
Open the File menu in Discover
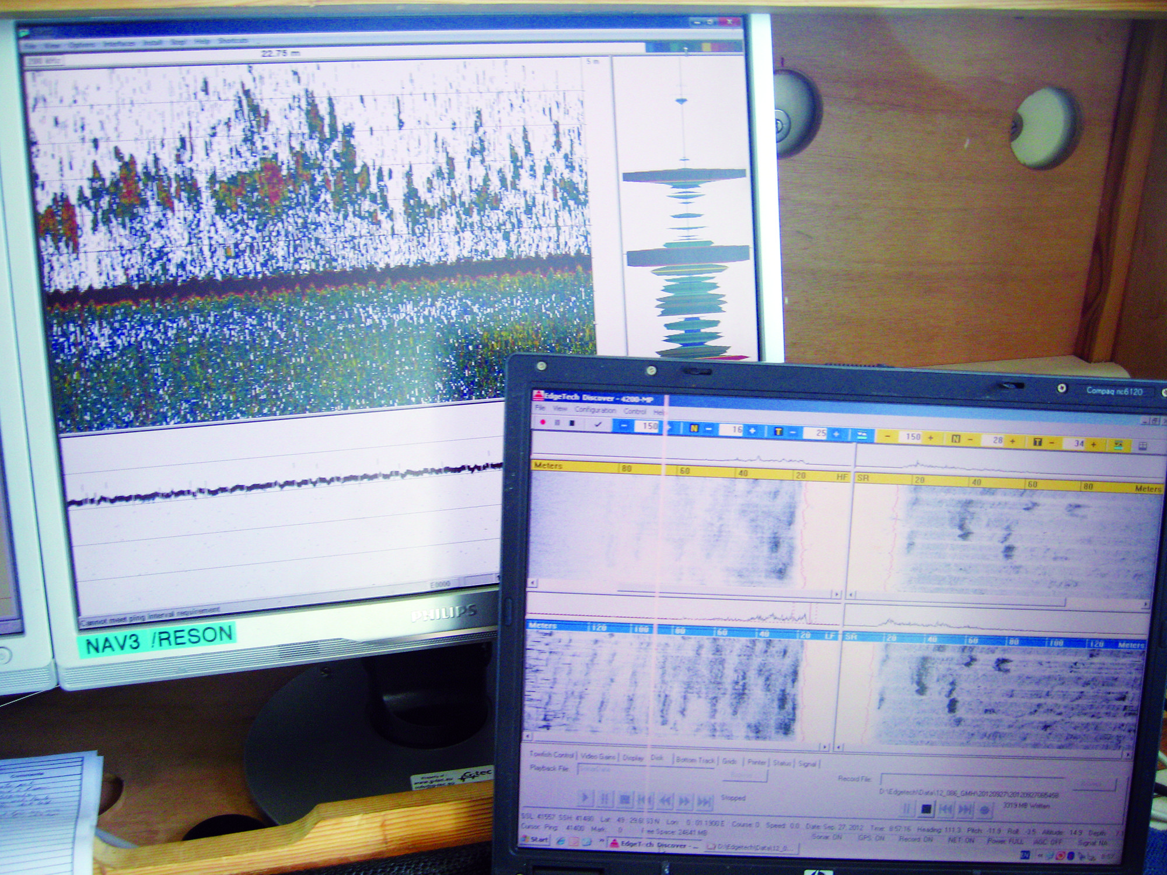540,408
